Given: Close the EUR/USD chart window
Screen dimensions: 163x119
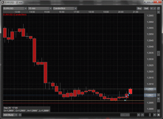Looking at the screenshot, I should tap(158, 2).
